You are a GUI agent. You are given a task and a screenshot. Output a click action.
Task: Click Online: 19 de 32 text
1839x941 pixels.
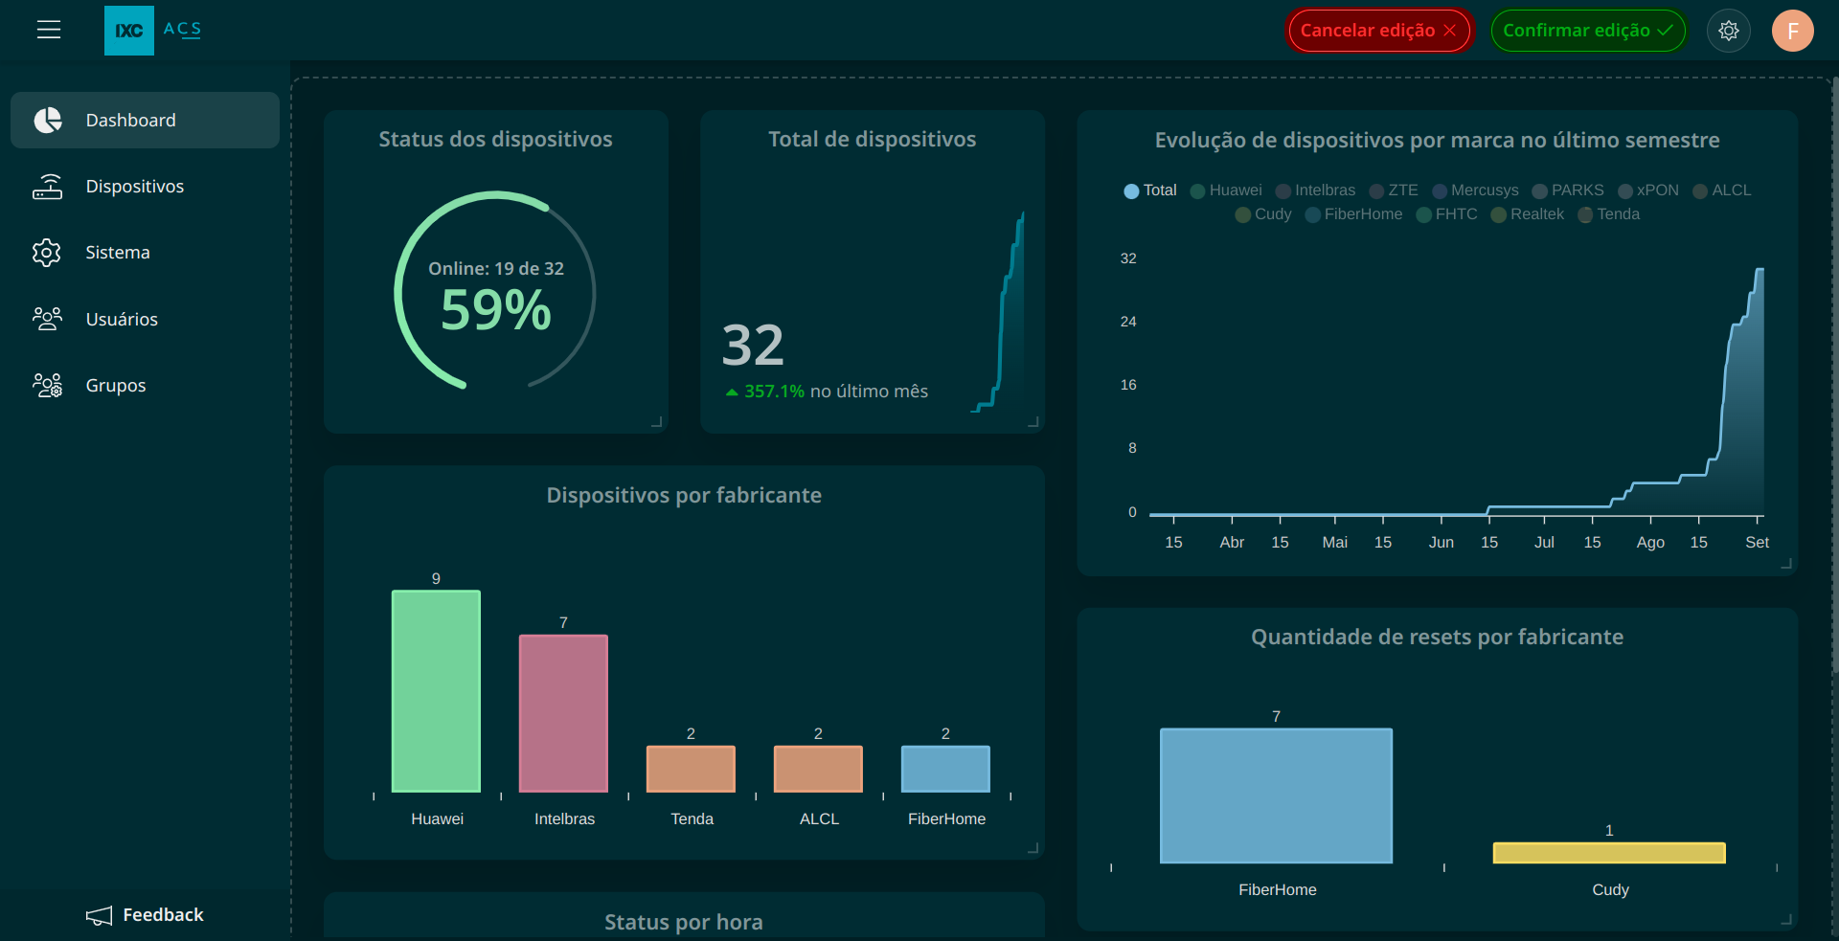496,269
